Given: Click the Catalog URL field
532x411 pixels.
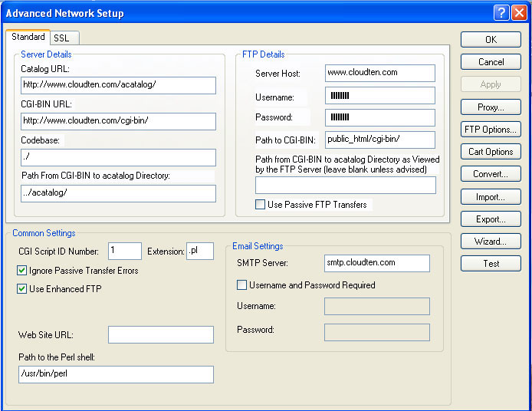Looking at the screenshot, I should [x=118, y=85].
